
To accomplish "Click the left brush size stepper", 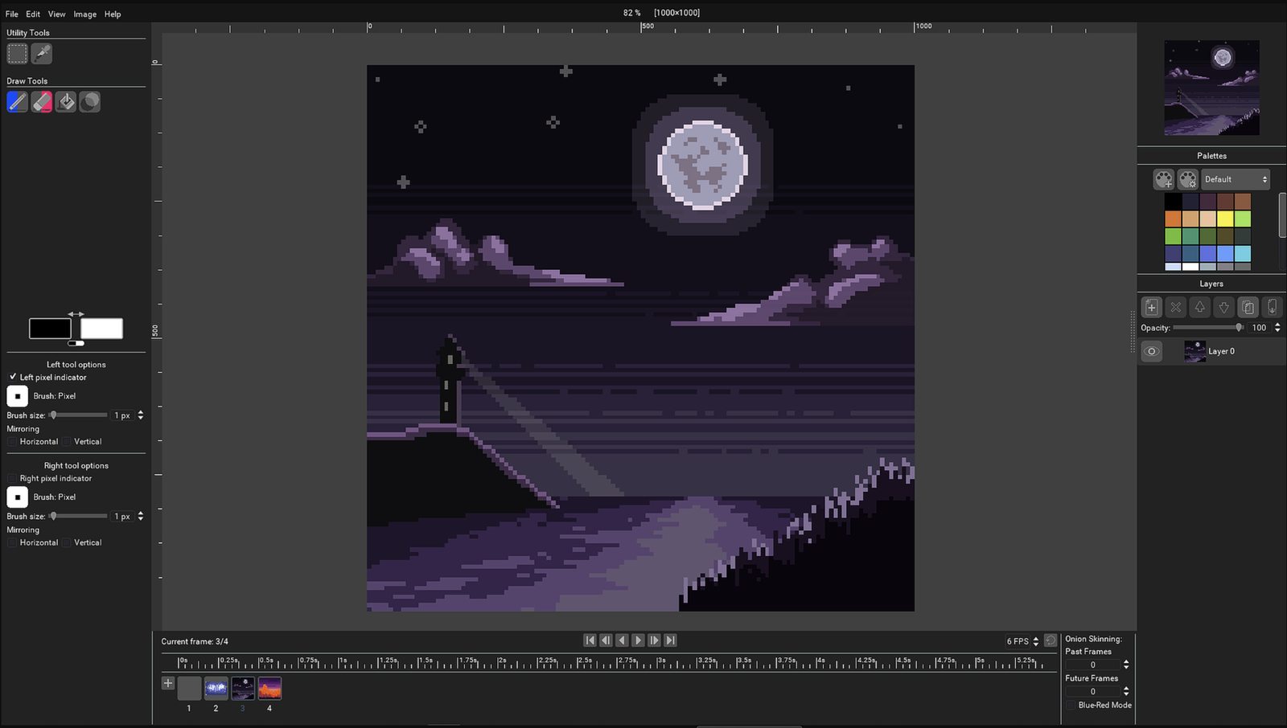I will pos(141,415).
